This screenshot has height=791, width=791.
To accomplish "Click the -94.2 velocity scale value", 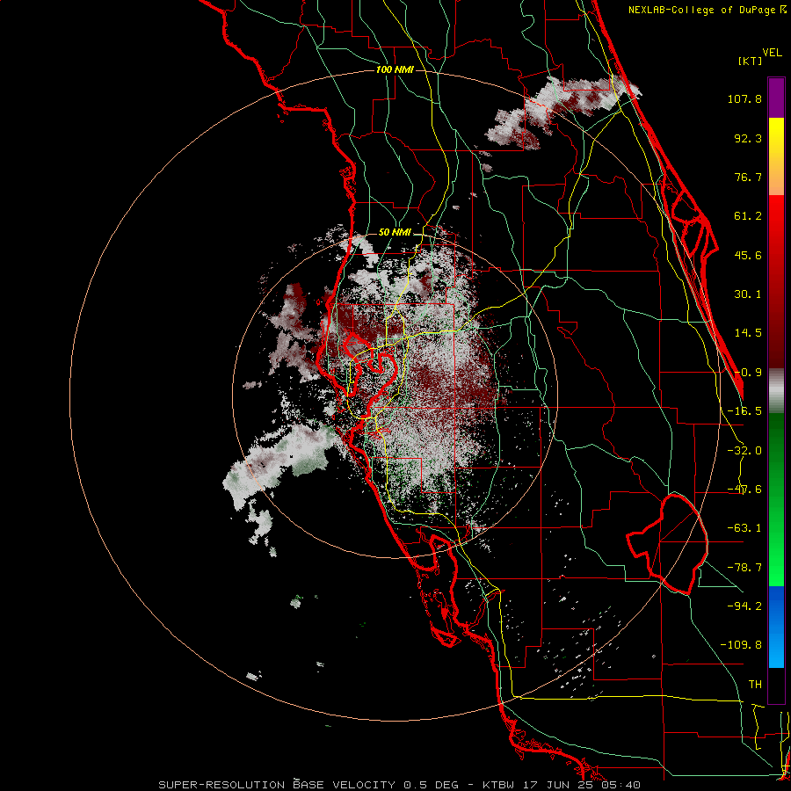I will (x=744, y=606).
